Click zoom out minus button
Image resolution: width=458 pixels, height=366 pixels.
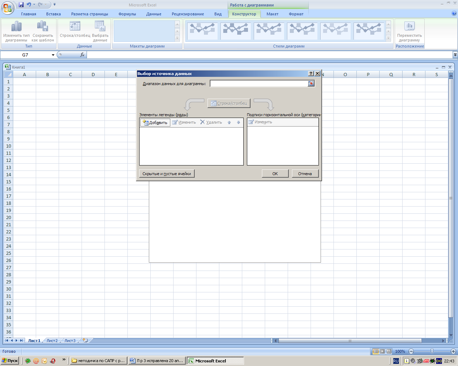click(x=411, y=351)
